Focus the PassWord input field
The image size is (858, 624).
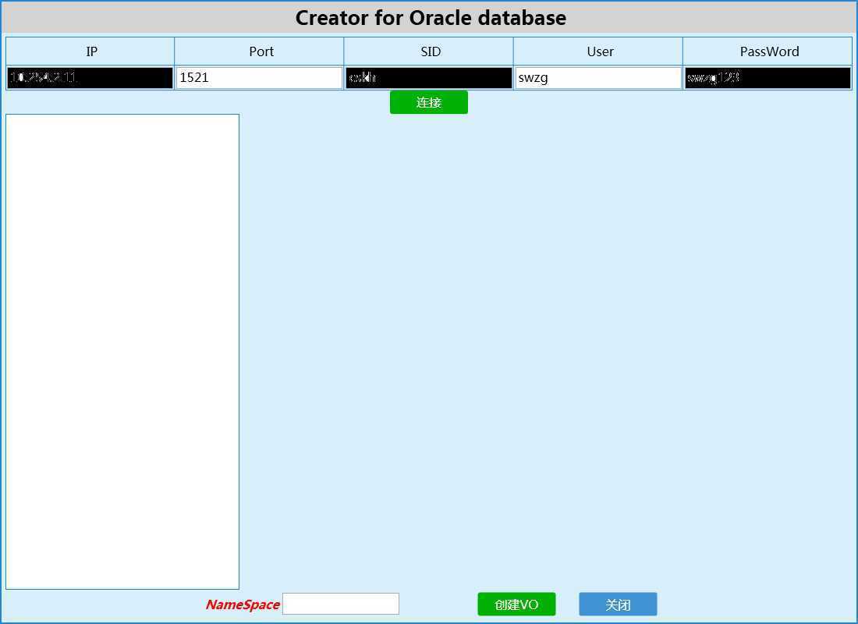coord(768,78)
